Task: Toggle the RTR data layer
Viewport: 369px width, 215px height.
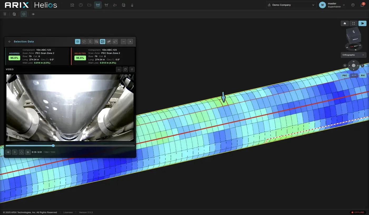Action: [354, 76]
